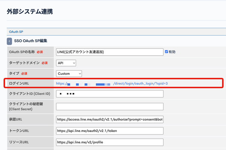This screenshot has width=226, height=150.
Task: Click the ログインURL label
Action: click(19, 83)
